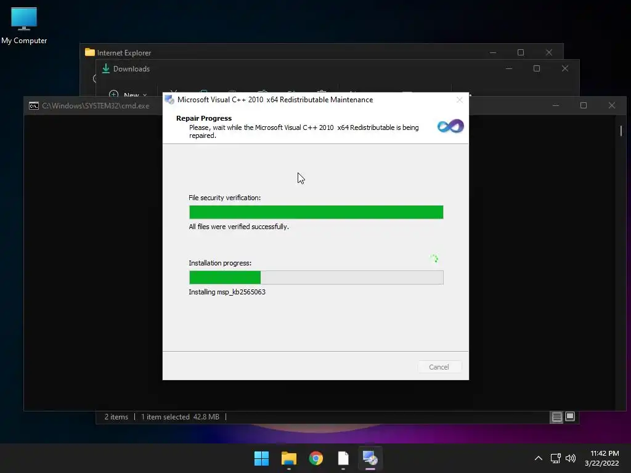Switch Downloads window to large icons view
This screenshot has width=631, height=473.
click(570, 417)
